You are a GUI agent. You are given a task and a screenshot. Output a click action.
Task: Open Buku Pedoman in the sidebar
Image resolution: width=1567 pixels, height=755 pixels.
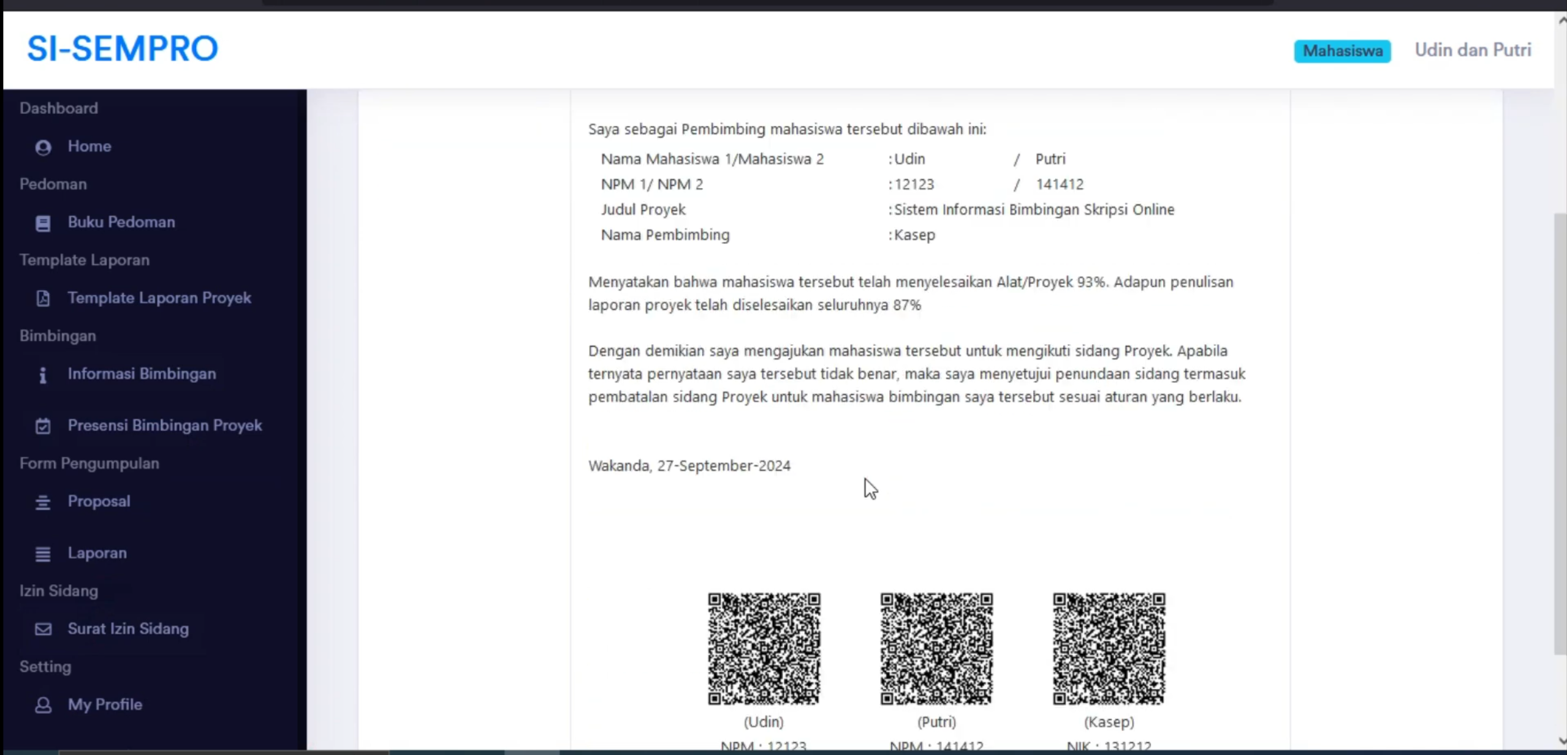(121, 222)
